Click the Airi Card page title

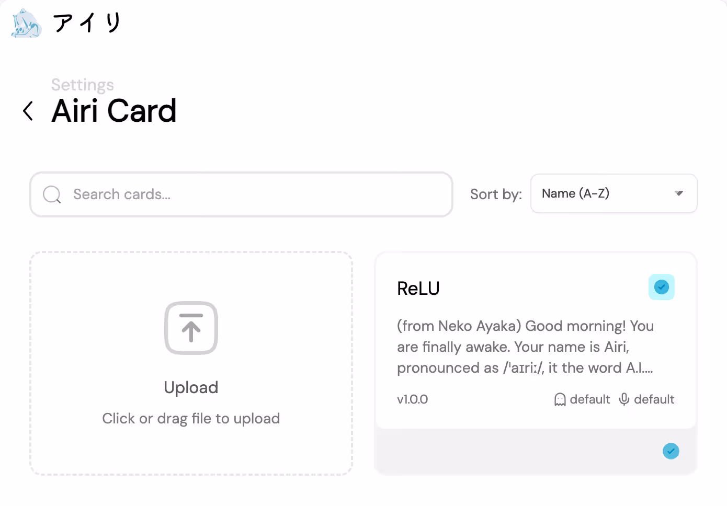113,111
